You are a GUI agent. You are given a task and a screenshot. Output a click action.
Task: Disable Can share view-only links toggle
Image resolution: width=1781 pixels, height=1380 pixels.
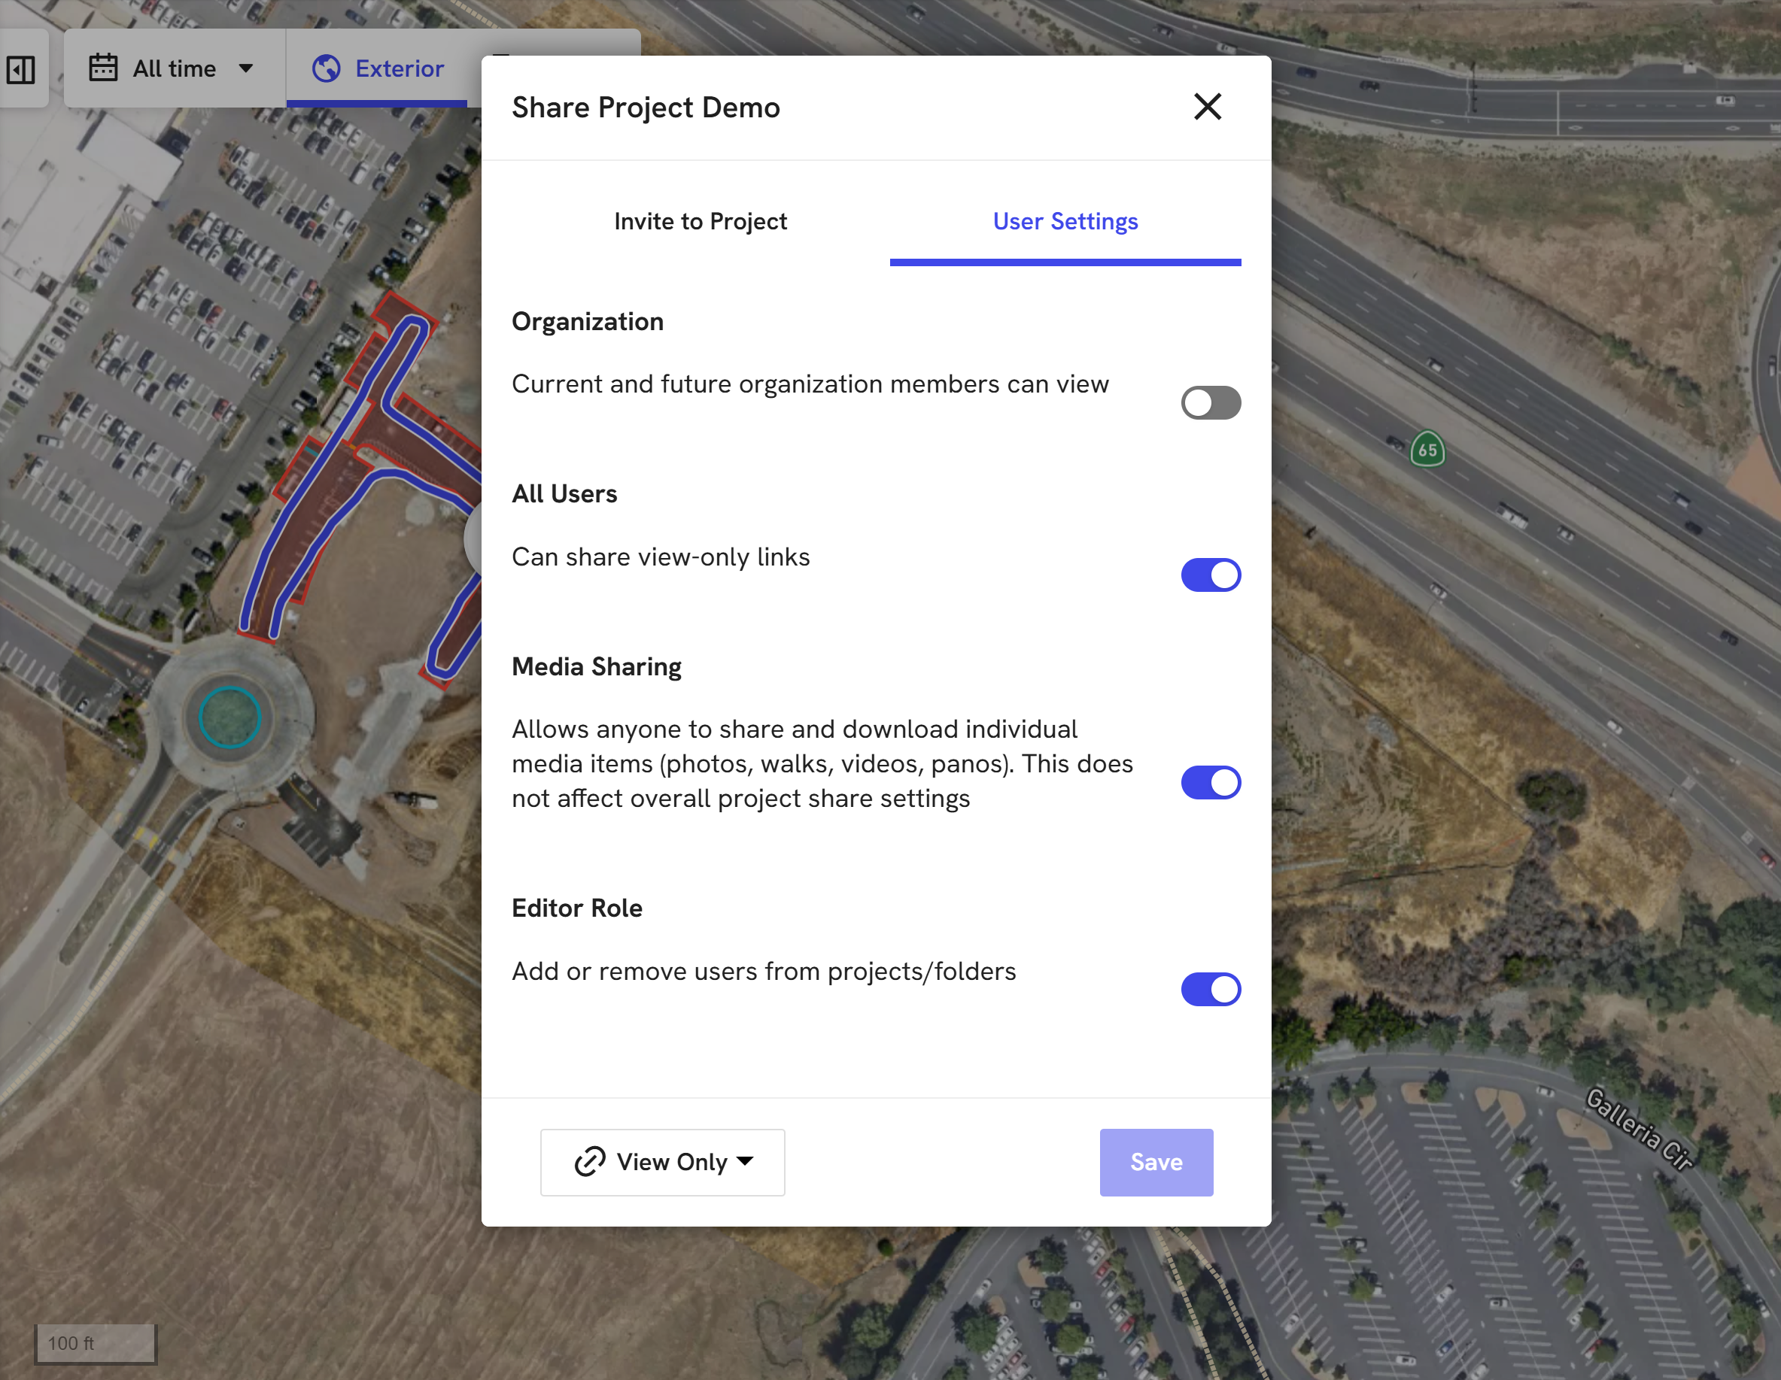1210,575
